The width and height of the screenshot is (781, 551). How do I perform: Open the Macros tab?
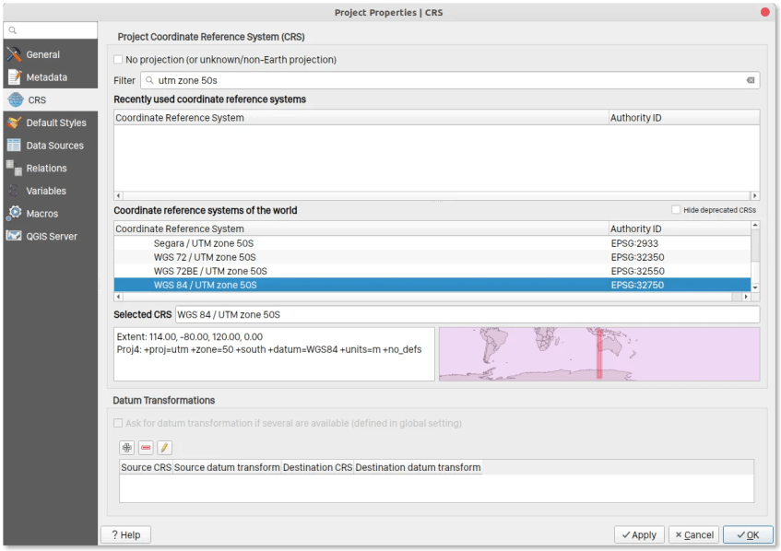pyautogui.click(x=51, y=213)
